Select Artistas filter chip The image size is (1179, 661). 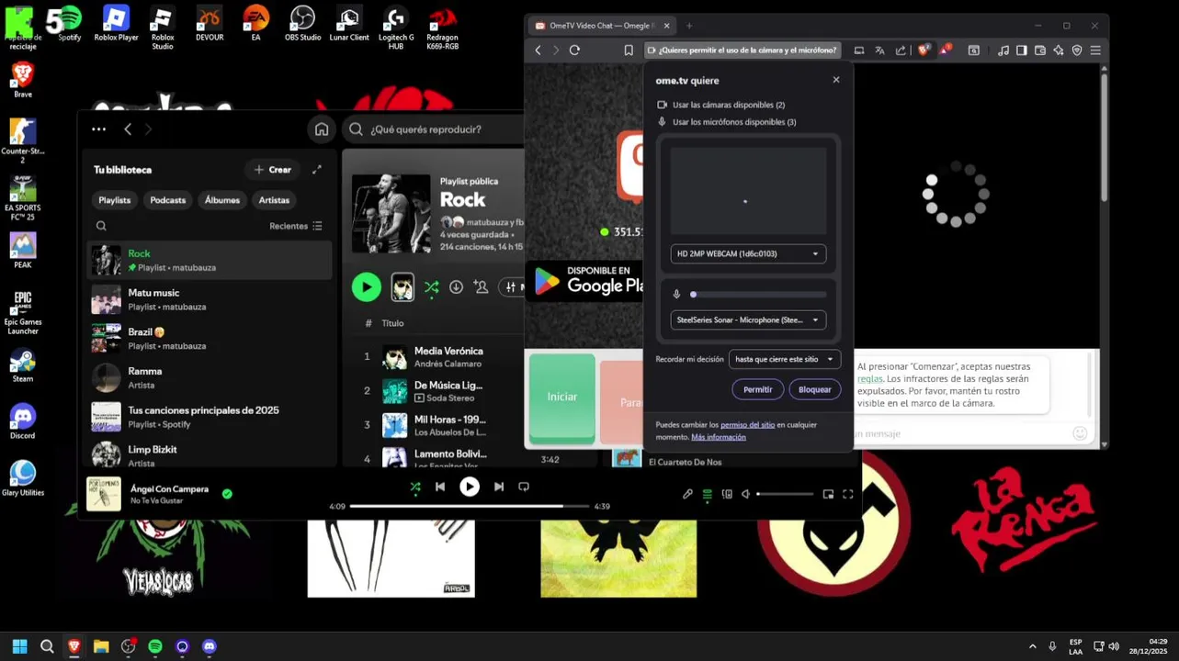tap(274, 200)
